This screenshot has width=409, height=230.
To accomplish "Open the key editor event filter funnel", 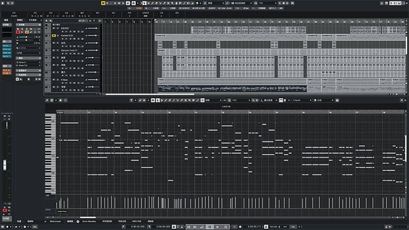I will click(x=131, y=100).
